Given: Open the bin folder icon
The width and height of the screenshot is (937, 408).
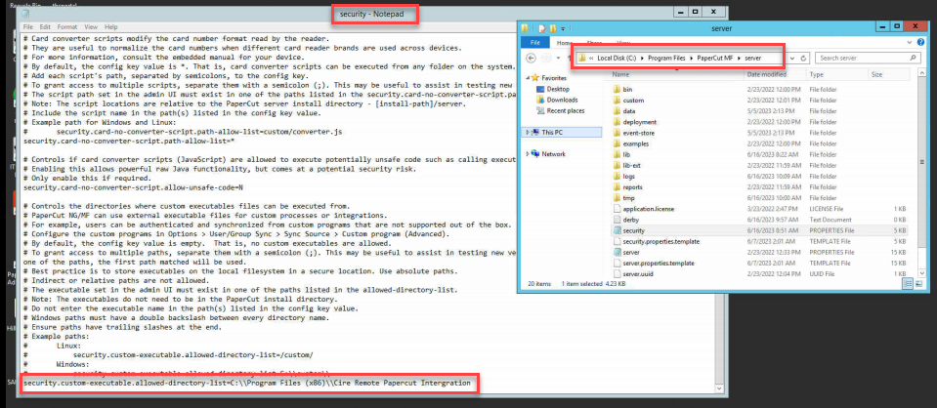Looking at the screenshot, I should coord(615,88).
